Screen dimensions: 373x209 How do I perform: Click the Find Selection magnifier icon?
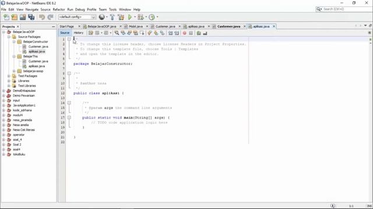coord(117,33)
